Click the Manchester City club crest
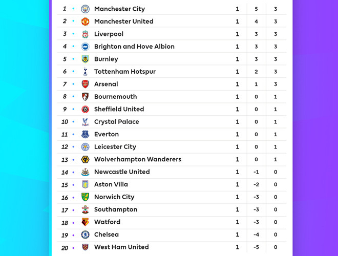The width and height of the screenshot is (338, 256). pos(85,9)
